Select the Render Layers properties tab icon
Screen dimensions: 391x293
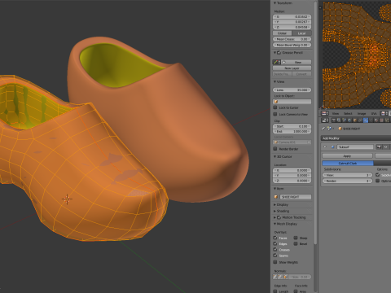pos(339,120)
